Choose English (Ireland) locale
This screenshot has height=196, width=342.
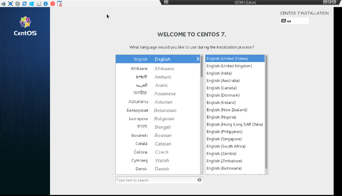point(235,102)
